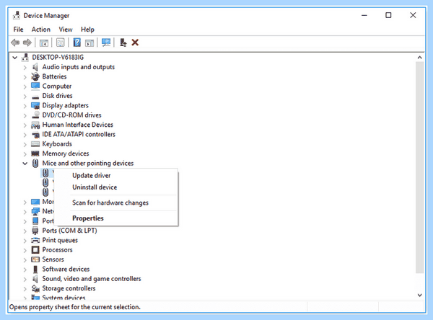Click the Processors category icon
433x320 pixels.
point(35,250)
